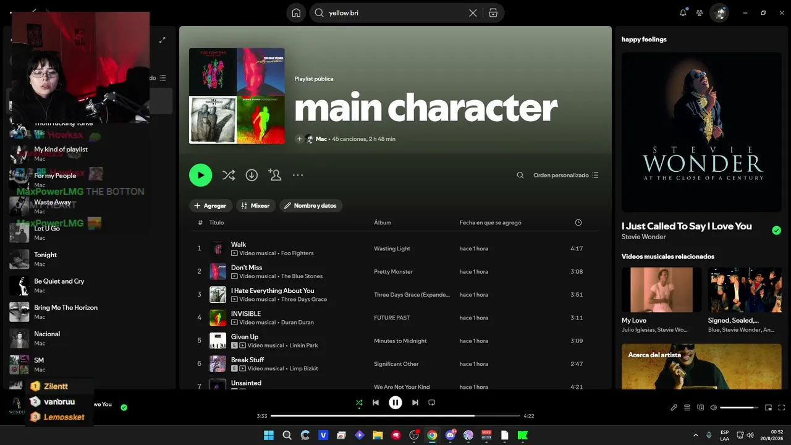The image size is (791, 445).
Task: Sort tracks by Título column
Action: (216, 222)
